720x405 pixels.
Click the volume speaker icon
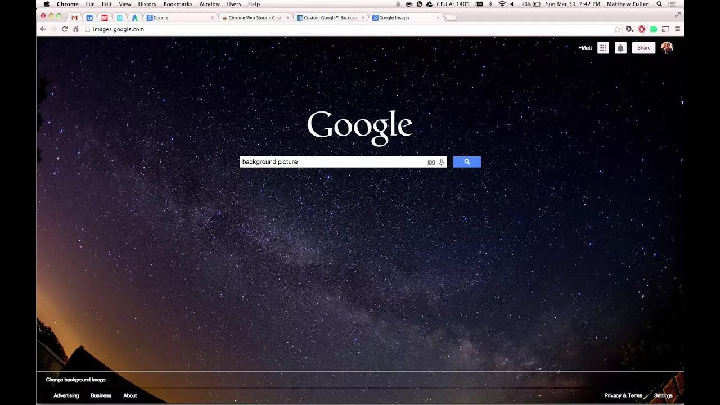[x=512, y=4]
